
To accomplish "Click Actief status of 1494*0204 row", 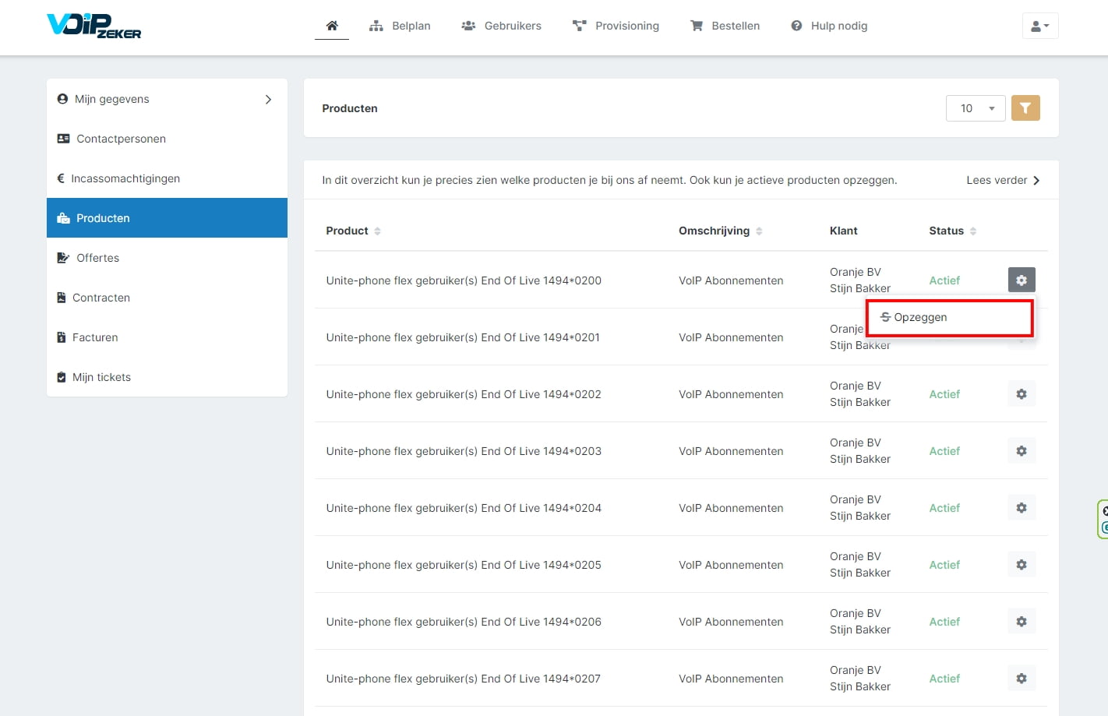I will [x=944, y=508].
